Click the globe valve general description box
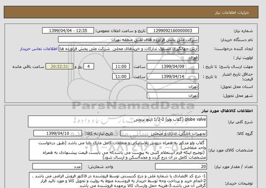This screenshot has height=188, width=266. pyautogui.click(x=117, y=121)
